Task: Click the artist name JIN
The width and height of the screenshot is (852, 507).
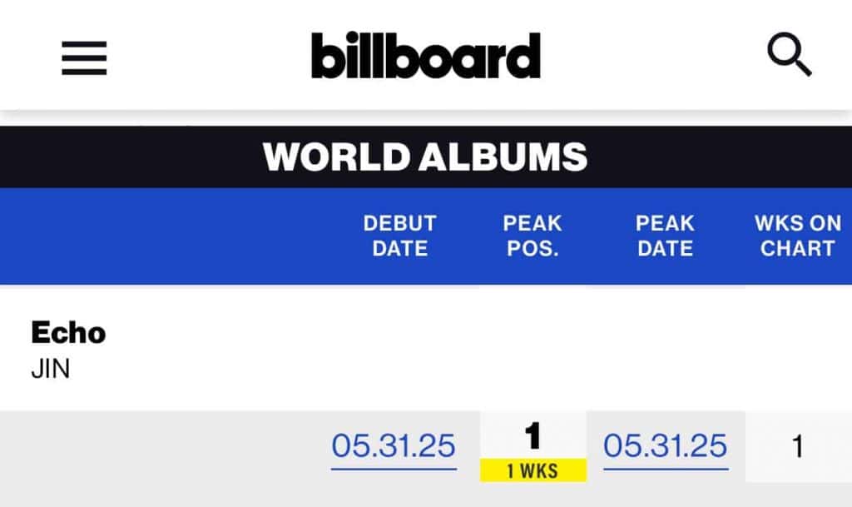Action: [50, 368]
